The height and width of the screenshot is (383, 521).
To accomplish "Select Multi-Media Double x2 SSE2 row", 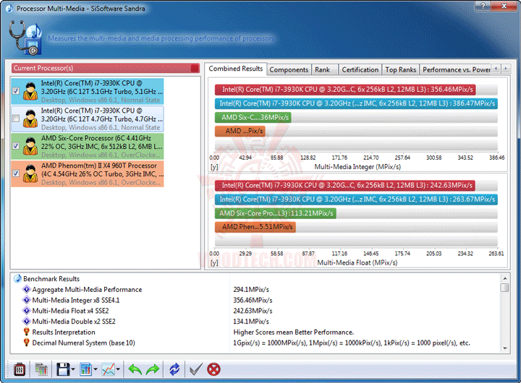I will click(x=74, y=322).
